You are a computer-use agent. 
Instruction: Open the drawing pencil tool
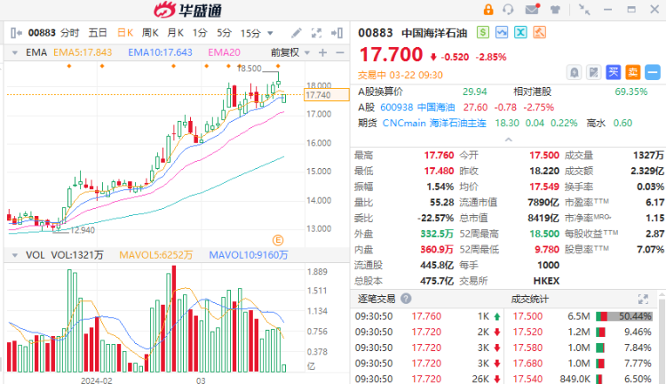coord(297,33)
